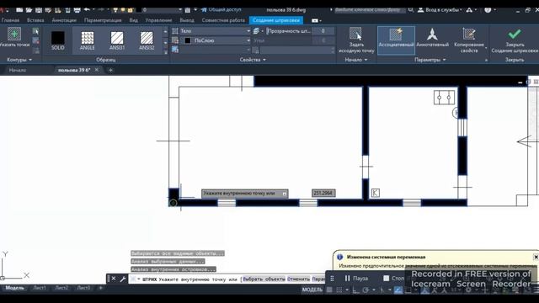Open the Вид ribbon tab
Screen dimensions: 539x303
pos(133,20)
